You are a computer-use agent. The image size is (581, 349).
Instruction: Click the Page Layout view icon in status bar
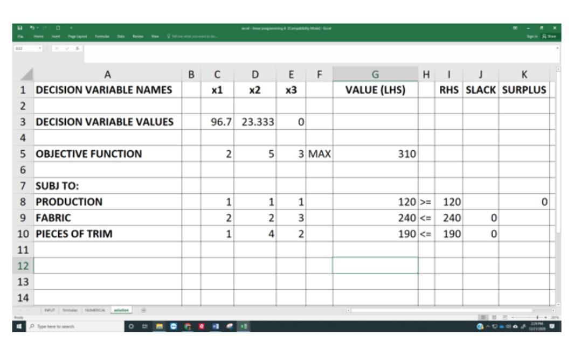pos(494,318)
